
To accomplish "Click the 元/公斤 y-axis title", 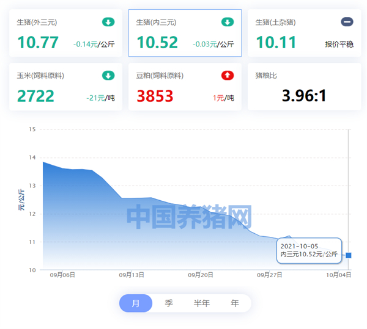I will point(21,200).
